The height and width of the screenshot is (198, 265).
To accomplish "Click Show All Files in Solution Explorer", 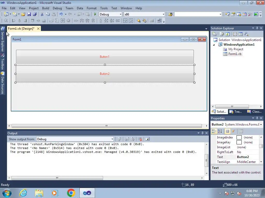I will 222,34.
